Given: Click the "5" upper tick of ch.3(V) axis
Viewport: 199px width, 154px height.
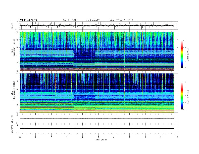Looking at the screenshot, I should (17, 115).
